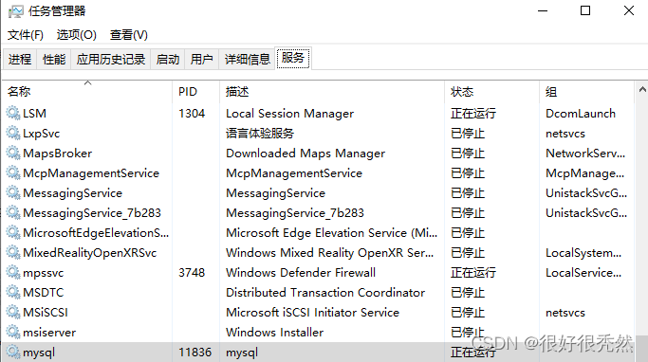Click the Microsoft iSCSI Initiator Service description
This screenshot has height=362, width=648.
point(312,313)
